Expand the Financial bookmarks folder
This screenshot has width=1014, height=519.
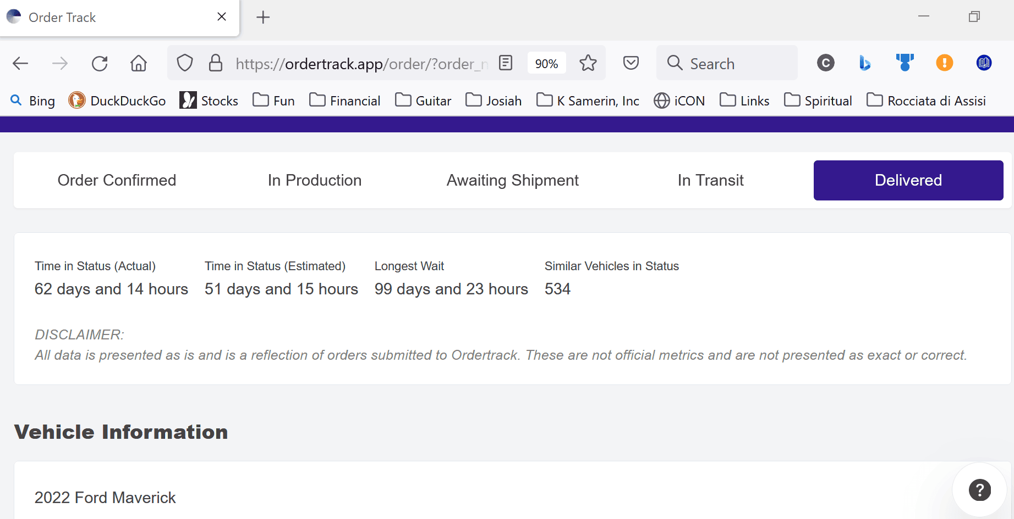coord(344,101)
